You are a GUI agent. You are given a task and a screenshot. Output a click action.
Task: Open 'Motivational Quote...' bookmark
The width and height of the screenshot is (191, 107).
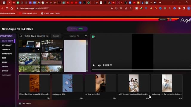point(8,13)
